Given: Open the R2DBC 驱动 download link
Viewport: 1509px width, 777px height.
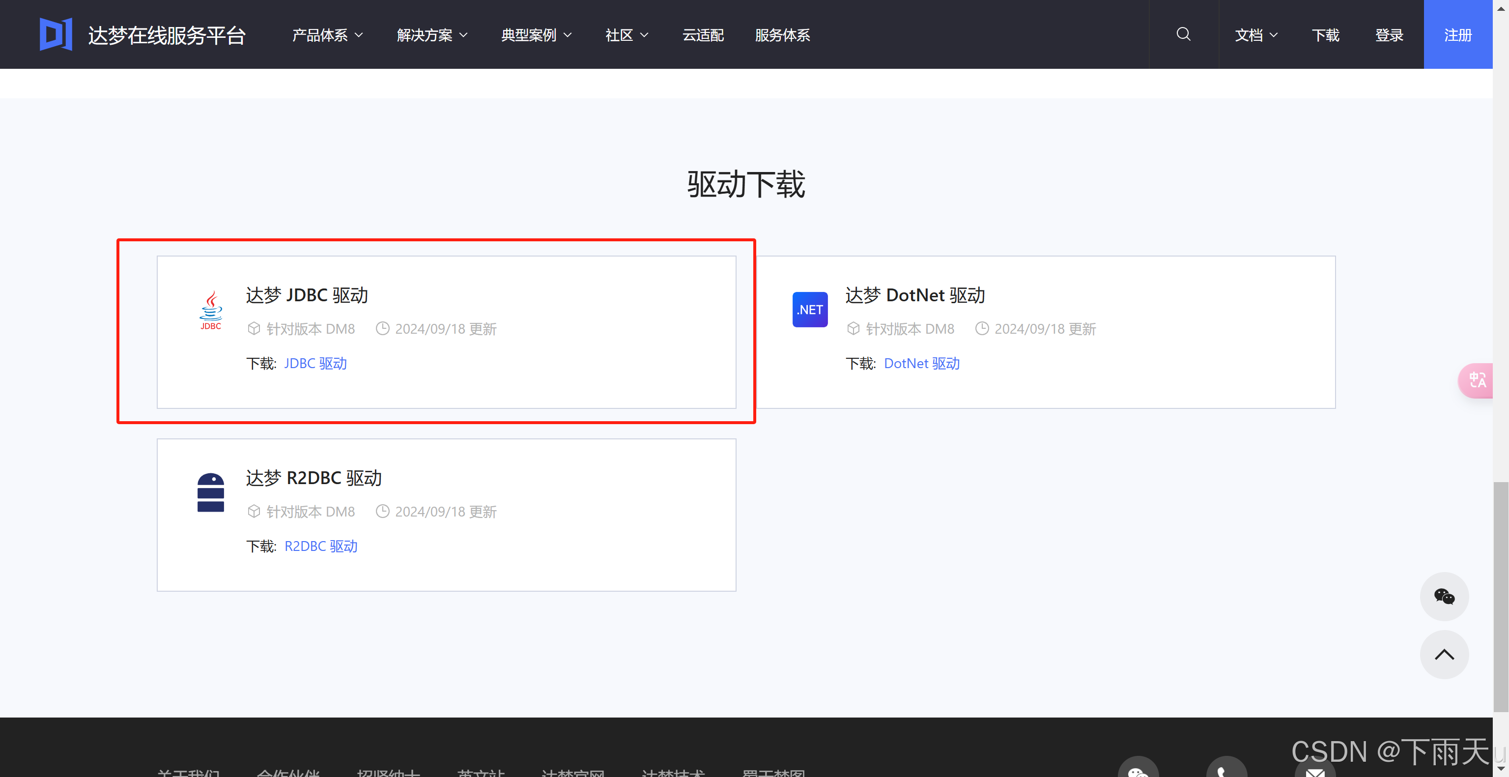Looking at the screenshot, I should point(320,546).
